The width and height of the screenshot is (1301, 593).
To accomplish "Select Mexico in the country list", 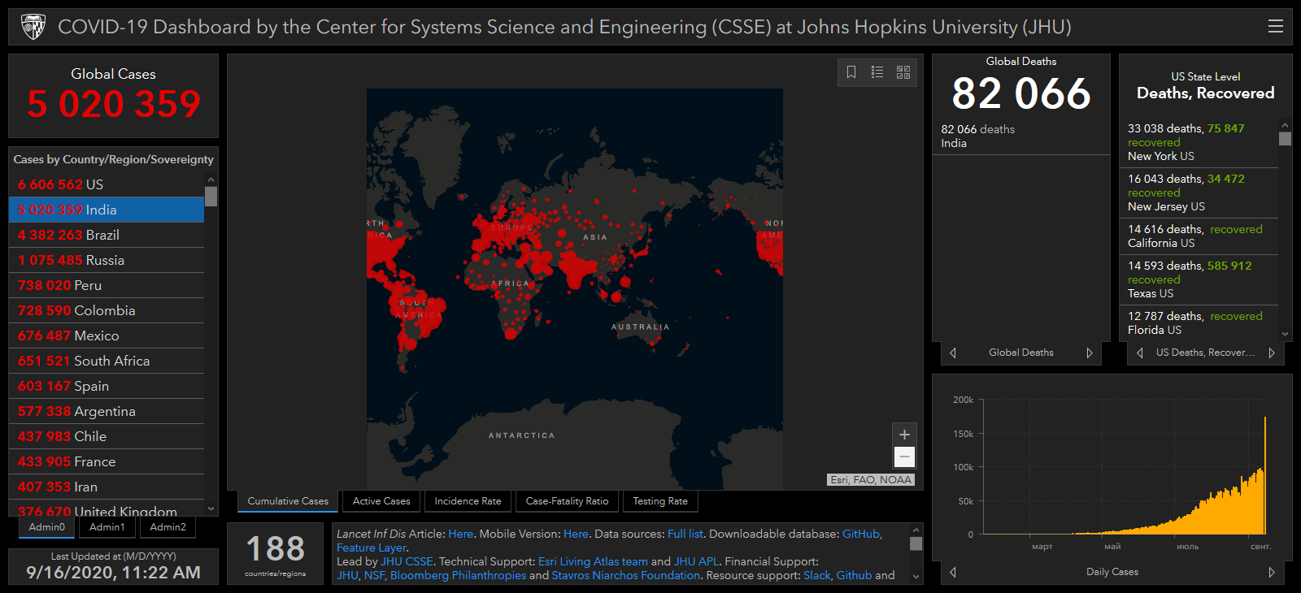I will (x=107, y=335).
